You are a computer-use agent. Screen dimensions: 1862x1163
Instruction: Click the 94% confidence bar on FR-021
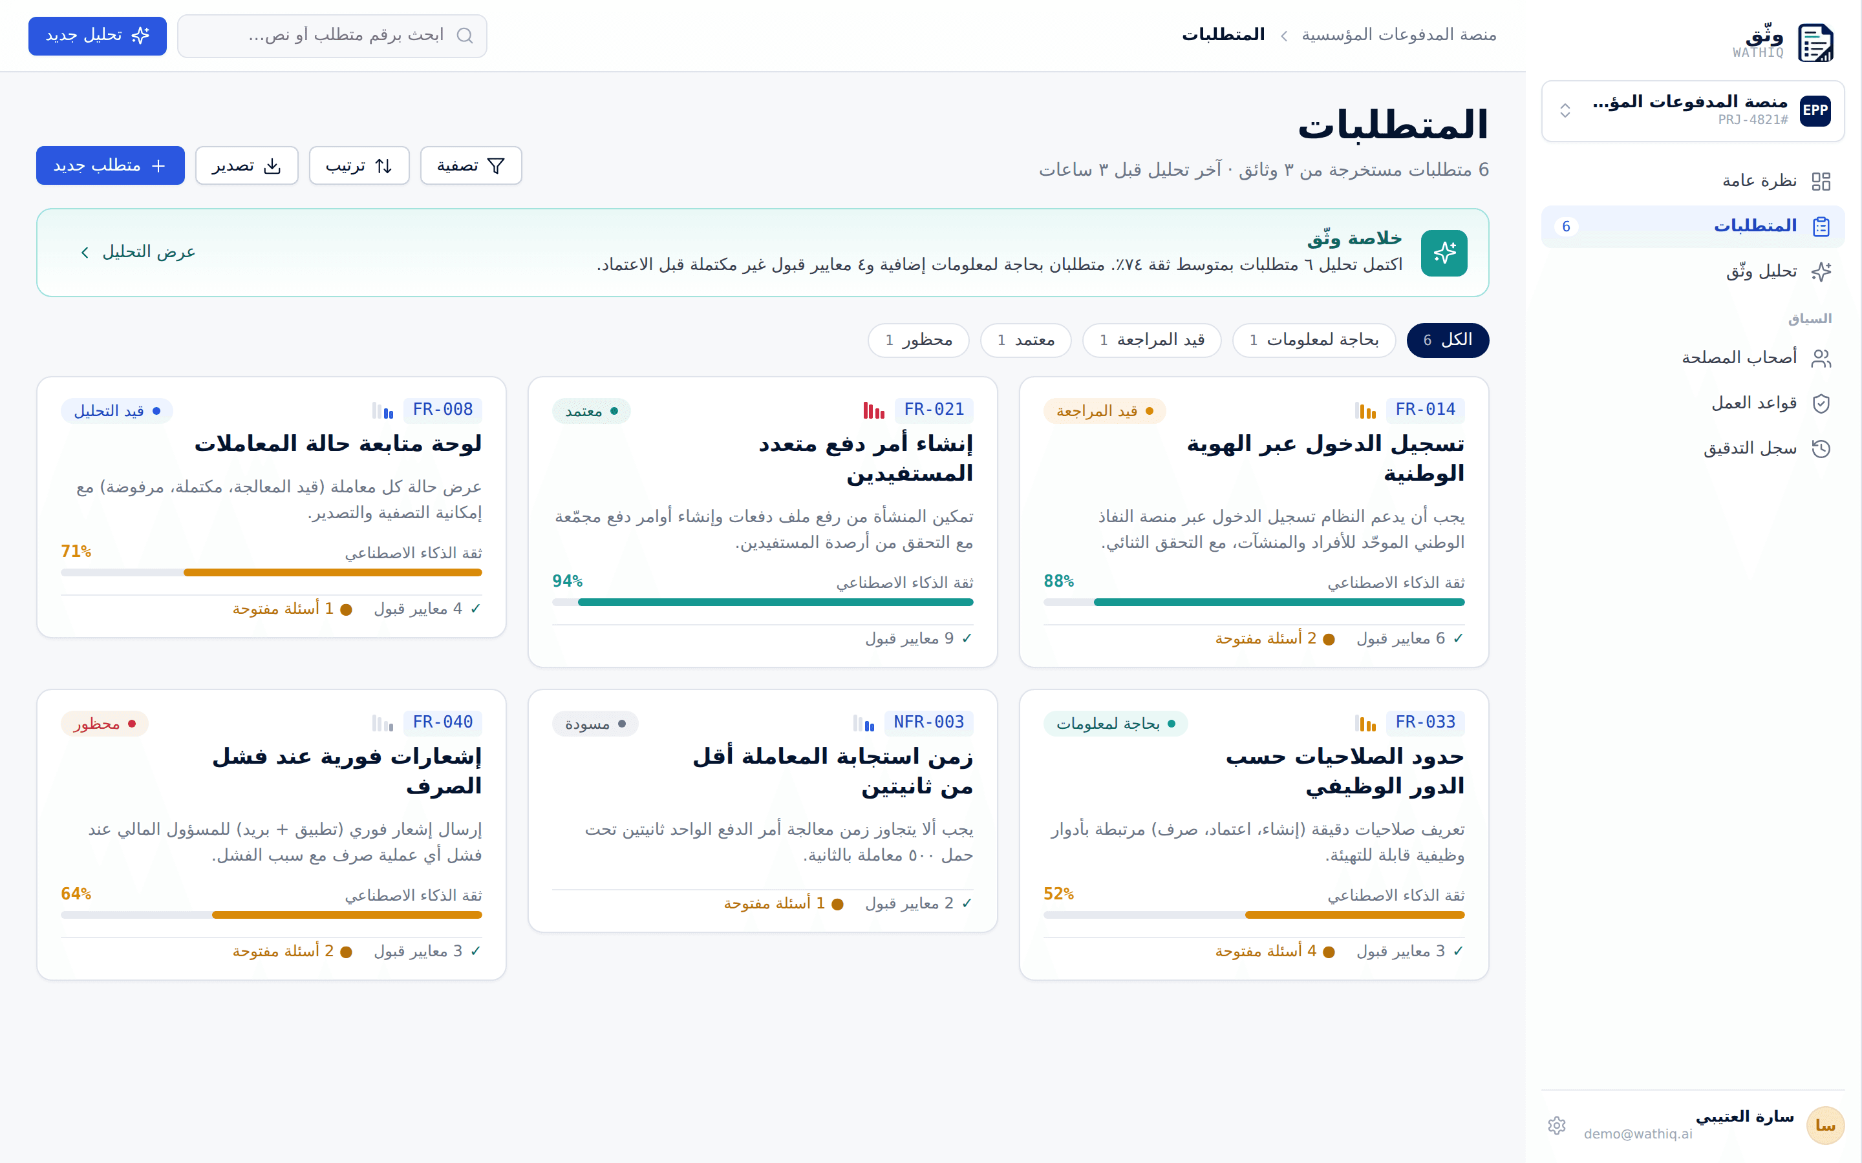762,602
